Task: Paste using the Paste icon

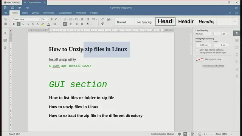Action: pyautogui.click(x=6, y=24)
